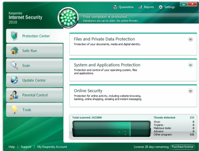The height and width of the screenshot is (151, 199).
Task: Click 'Your computer is protected' status text
Action: click(105, 16)
